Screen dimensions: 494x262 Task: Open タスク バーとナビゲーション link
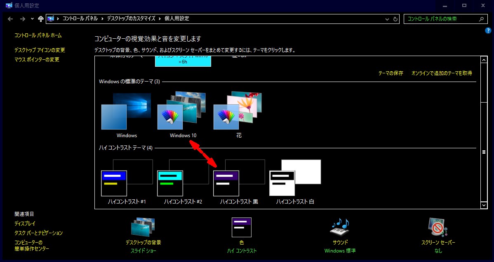point(38,233)
